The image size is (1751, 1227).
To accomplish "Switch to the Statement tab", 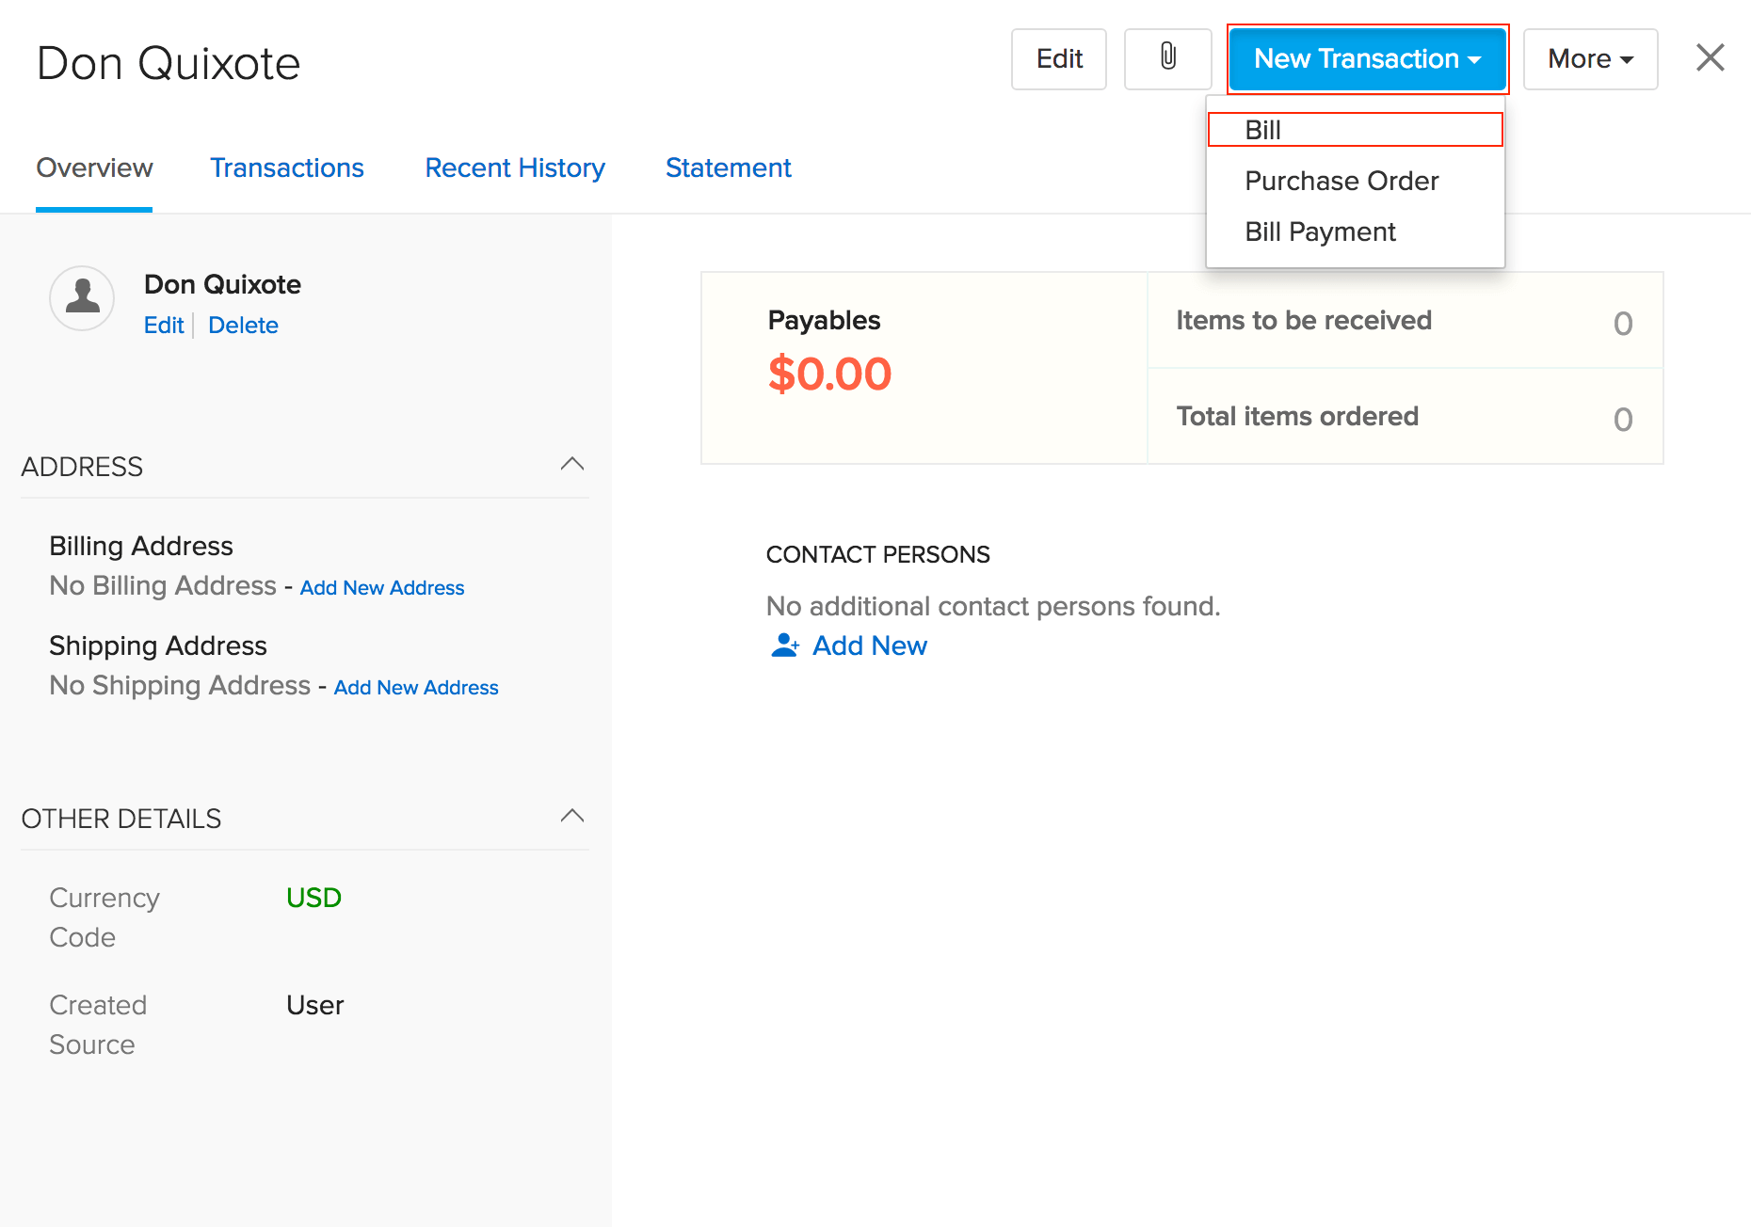I will coord(728,167).
